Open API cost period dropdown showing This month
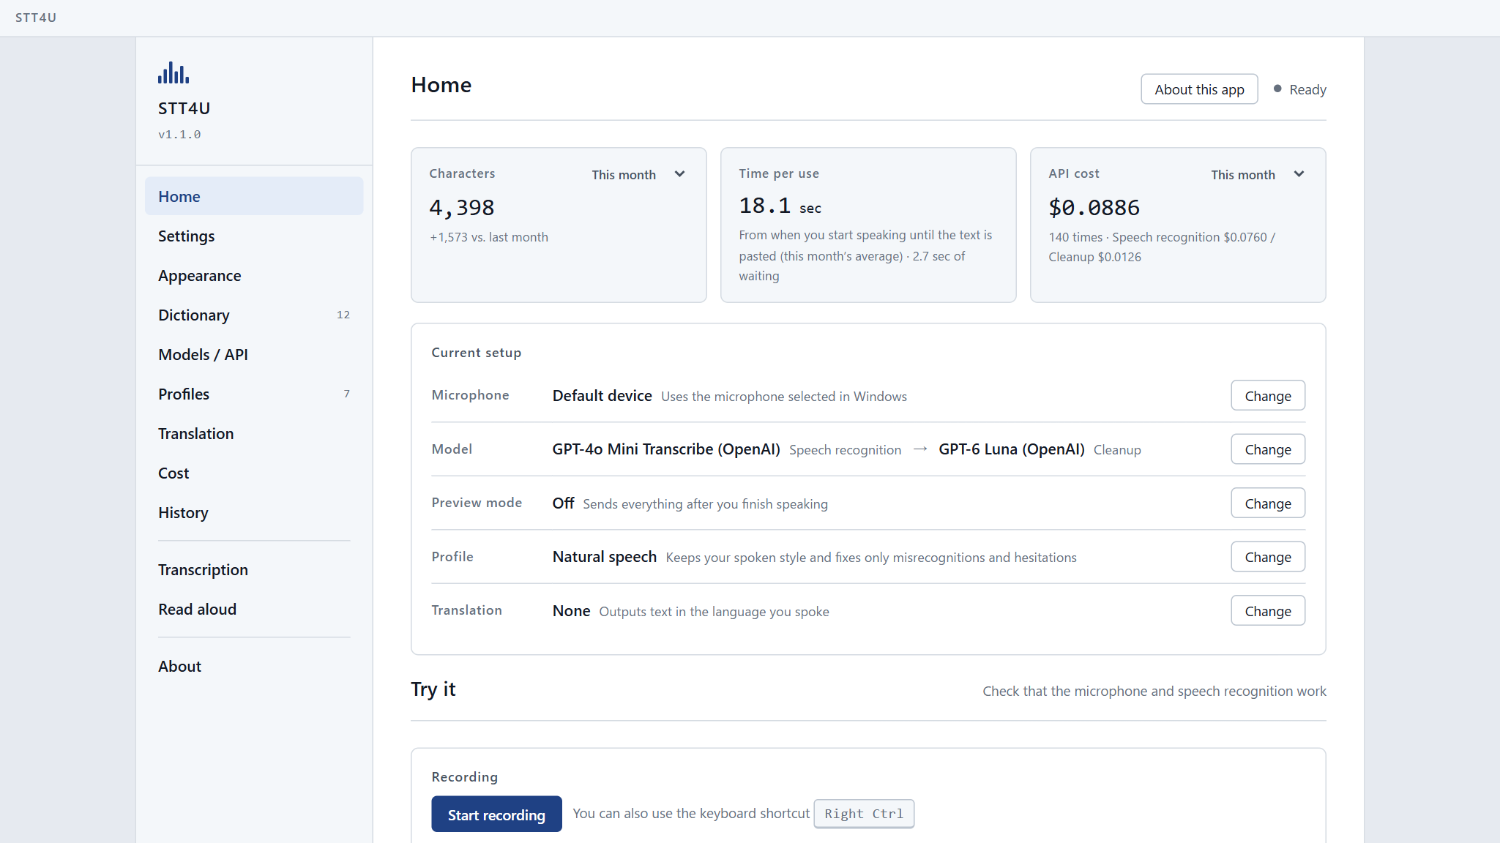Image resolution: width=1500 pixels, height=843 pixels. click(1257, 174)
